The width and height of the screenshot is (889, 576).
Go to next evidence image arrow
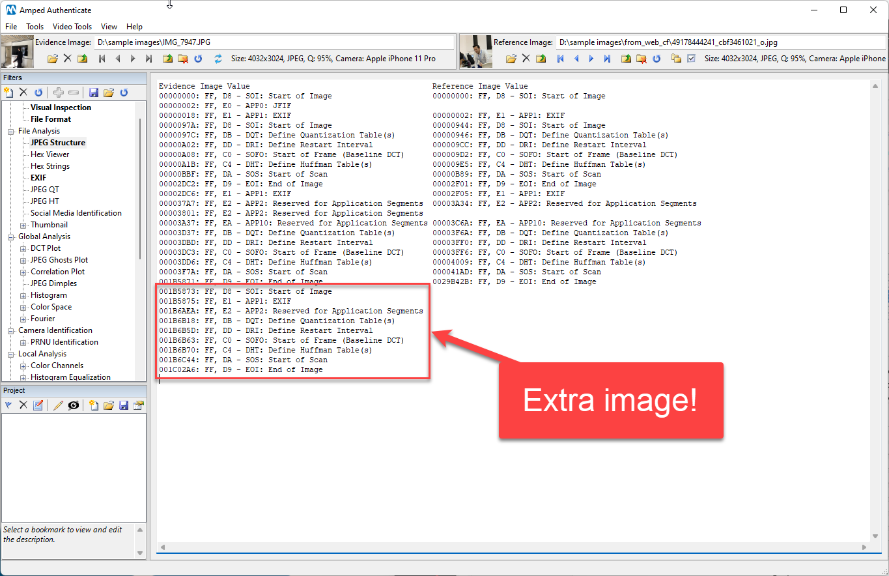[x=133, y=59]
